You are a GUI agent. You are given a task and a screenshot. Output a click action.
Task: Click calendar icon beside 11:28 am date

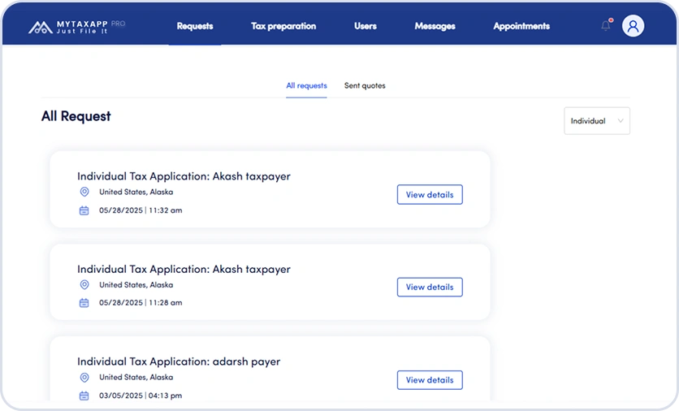pos(84,303)
